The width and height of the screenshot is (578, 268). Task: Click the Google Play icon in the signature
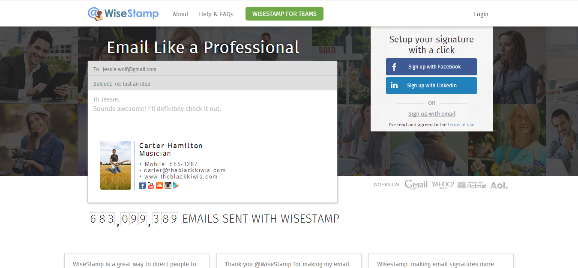176,185
